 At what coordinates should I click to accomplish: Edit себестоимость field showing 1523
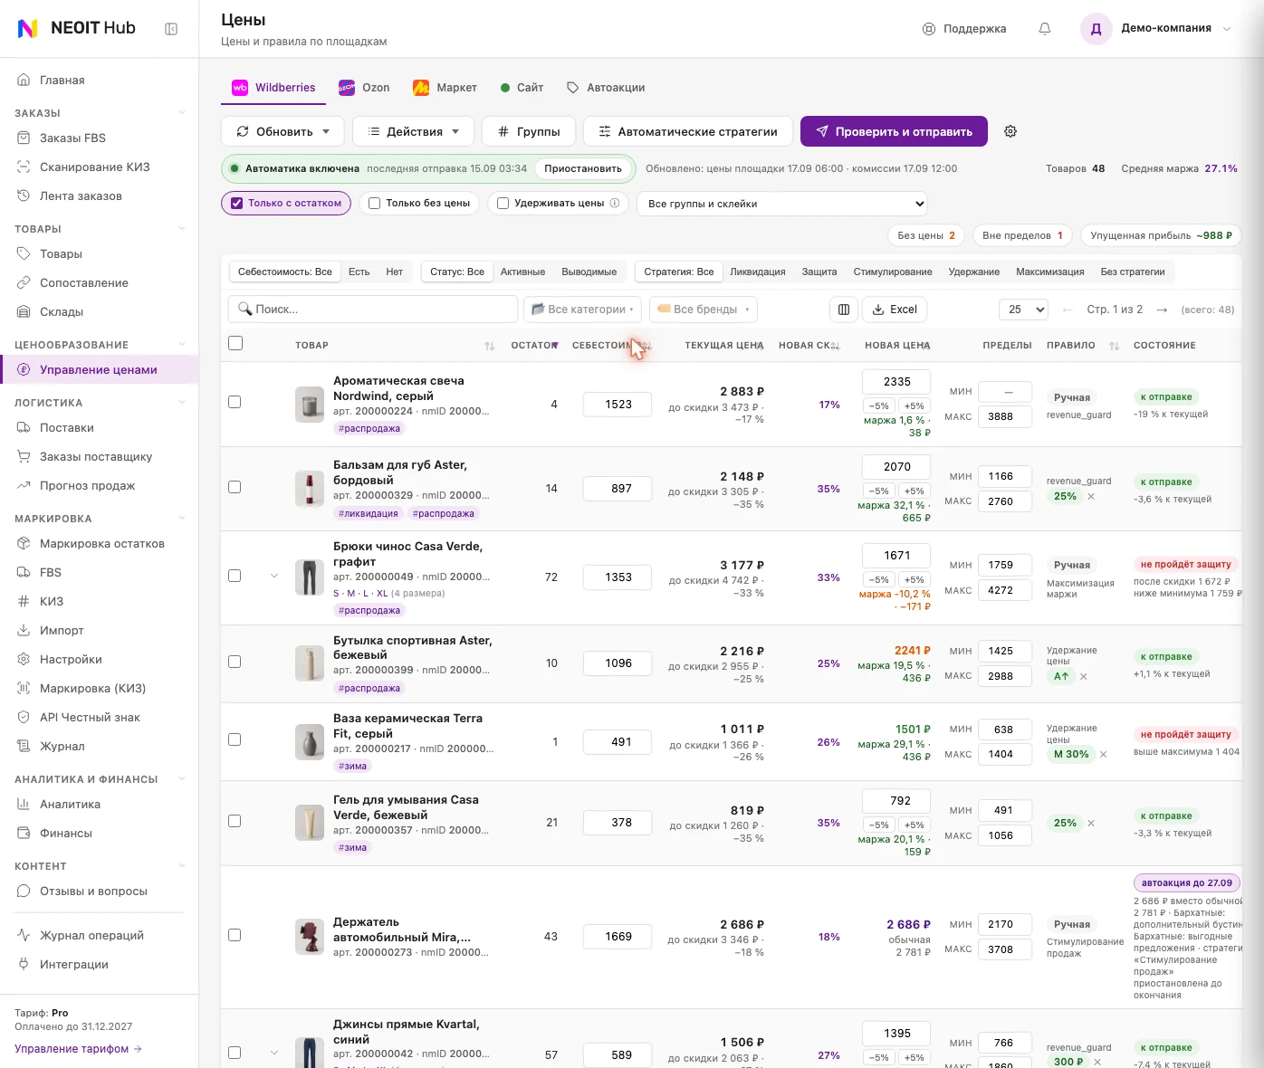(618, 405)
